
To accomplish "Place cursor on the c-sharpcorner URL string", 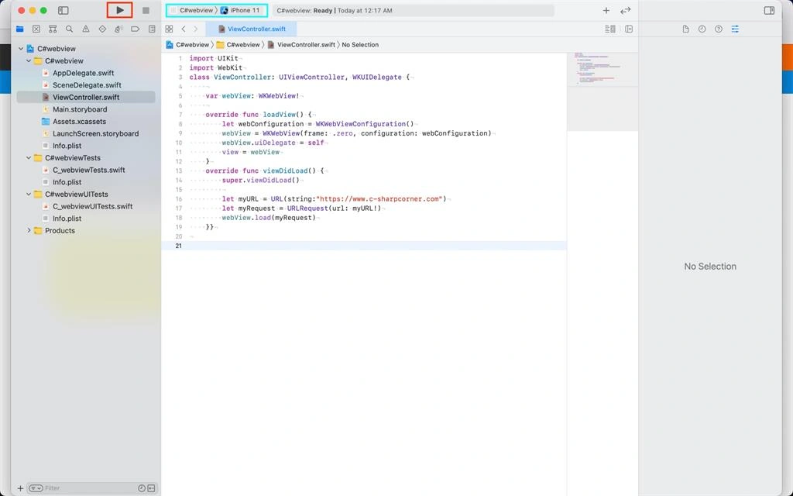I will [x=379, y=199].
